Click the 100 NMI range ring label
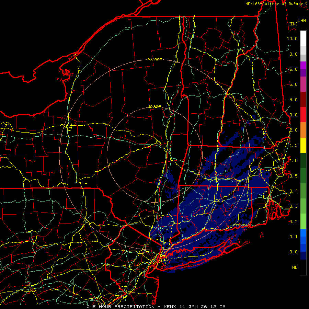 pyautogui.click(x=154, y=59)
